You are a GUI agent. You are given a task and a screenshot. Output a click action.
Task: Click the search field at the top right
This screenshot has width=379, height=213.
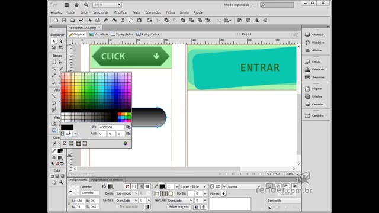click(277, 5)
